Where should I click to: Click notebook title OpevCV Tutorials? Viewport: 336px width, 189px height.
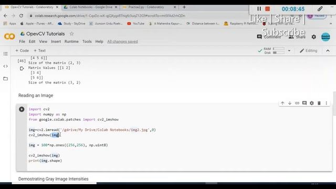point(46,34)
